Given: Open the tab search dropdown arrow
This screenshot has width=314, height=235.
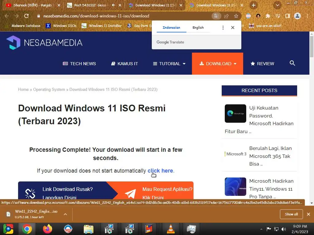Looking at the screenshot, I should (x=277, y=5).
